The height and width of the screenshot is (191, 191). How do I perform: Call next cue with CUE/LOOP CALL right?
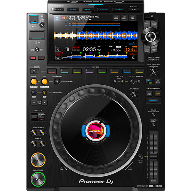pos(123,81)
